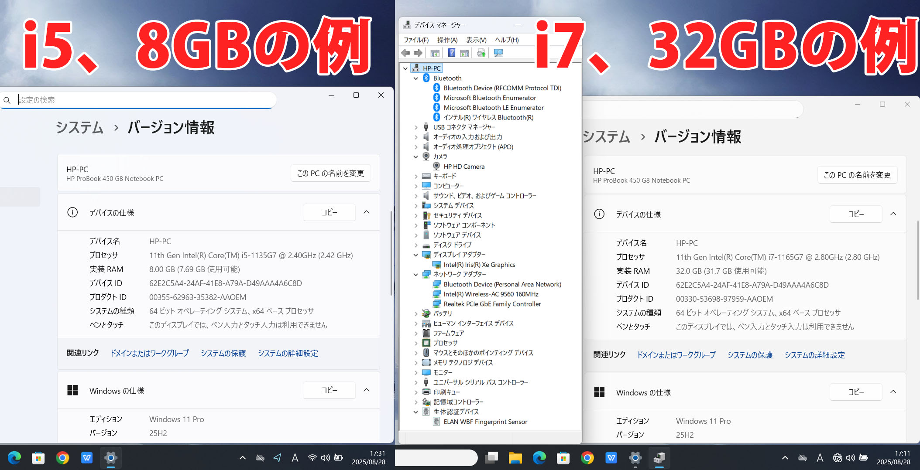Image resolution: width=920 pixels, height=470 pixels.
Task: Open the 表示(V) menu
Action: pyautogui.click(x=476, y=40)
